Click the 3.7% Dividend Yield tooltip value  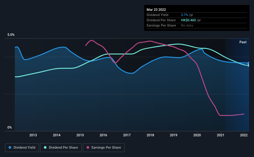pyautogui.click(x=184, y=15)
